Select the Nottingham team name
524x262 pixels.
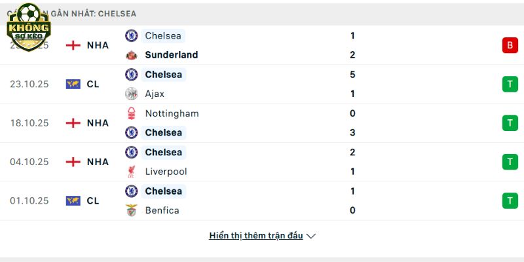[x=172, y=113]
